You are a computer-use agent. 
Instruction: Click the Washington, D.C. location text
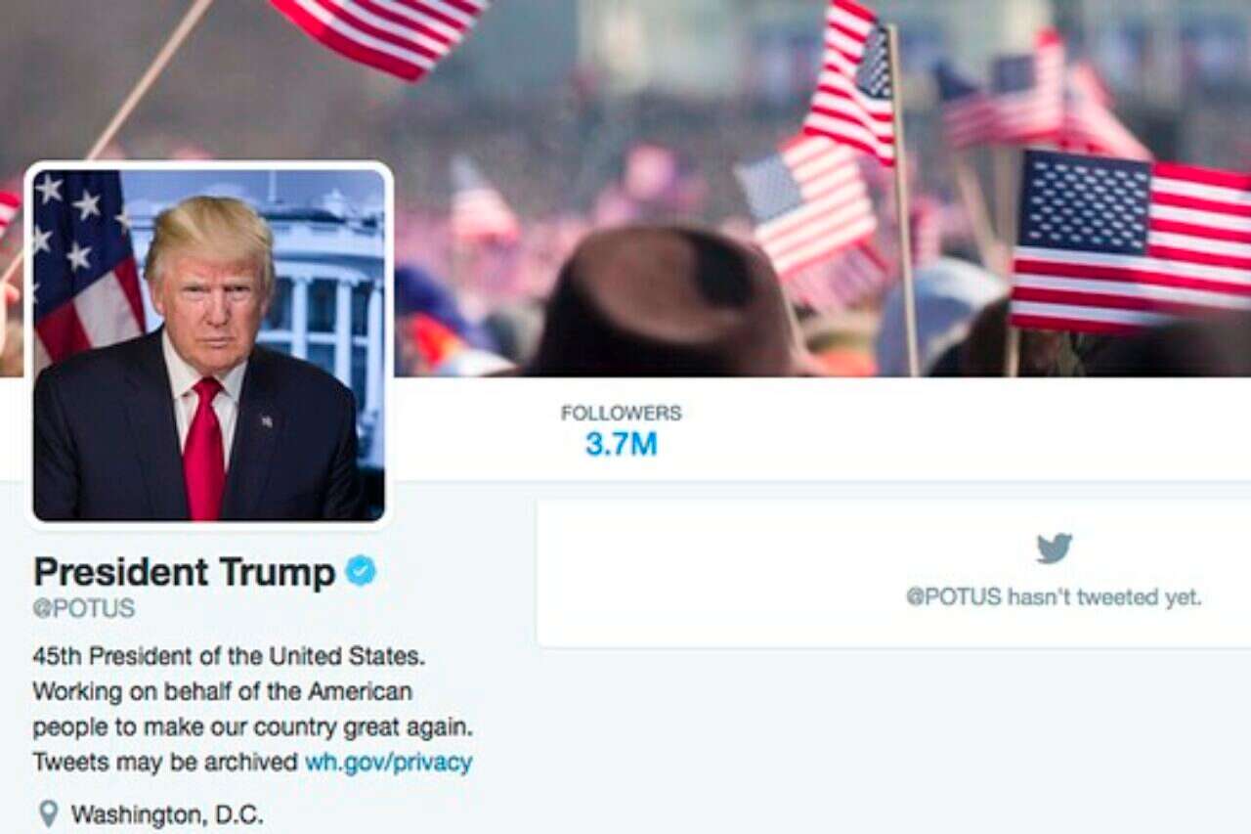pos(167,813)
